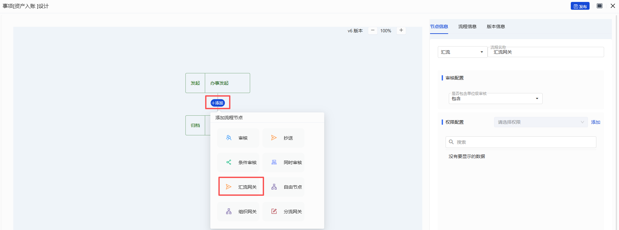Viewport: 619px width, 230px height.
Task: Click the fullscreen icon beside 发布
Action: (x=600, y=6)
